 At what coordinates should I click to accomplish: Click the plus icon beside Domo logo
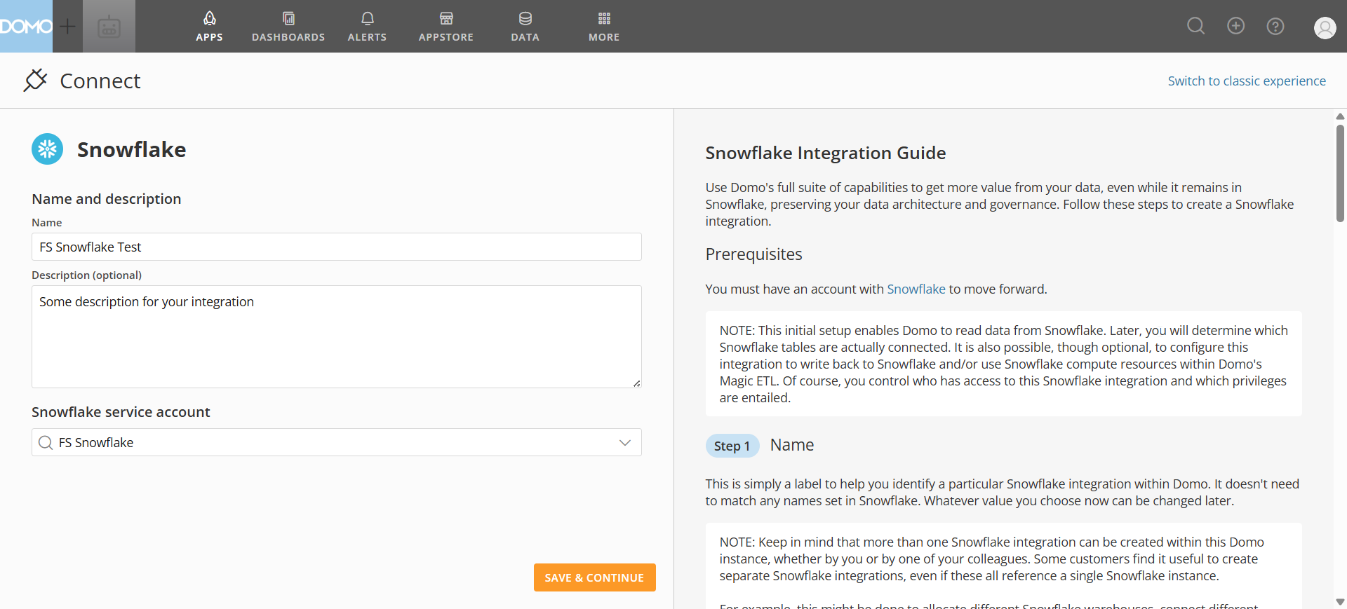[x=67, y=27]
